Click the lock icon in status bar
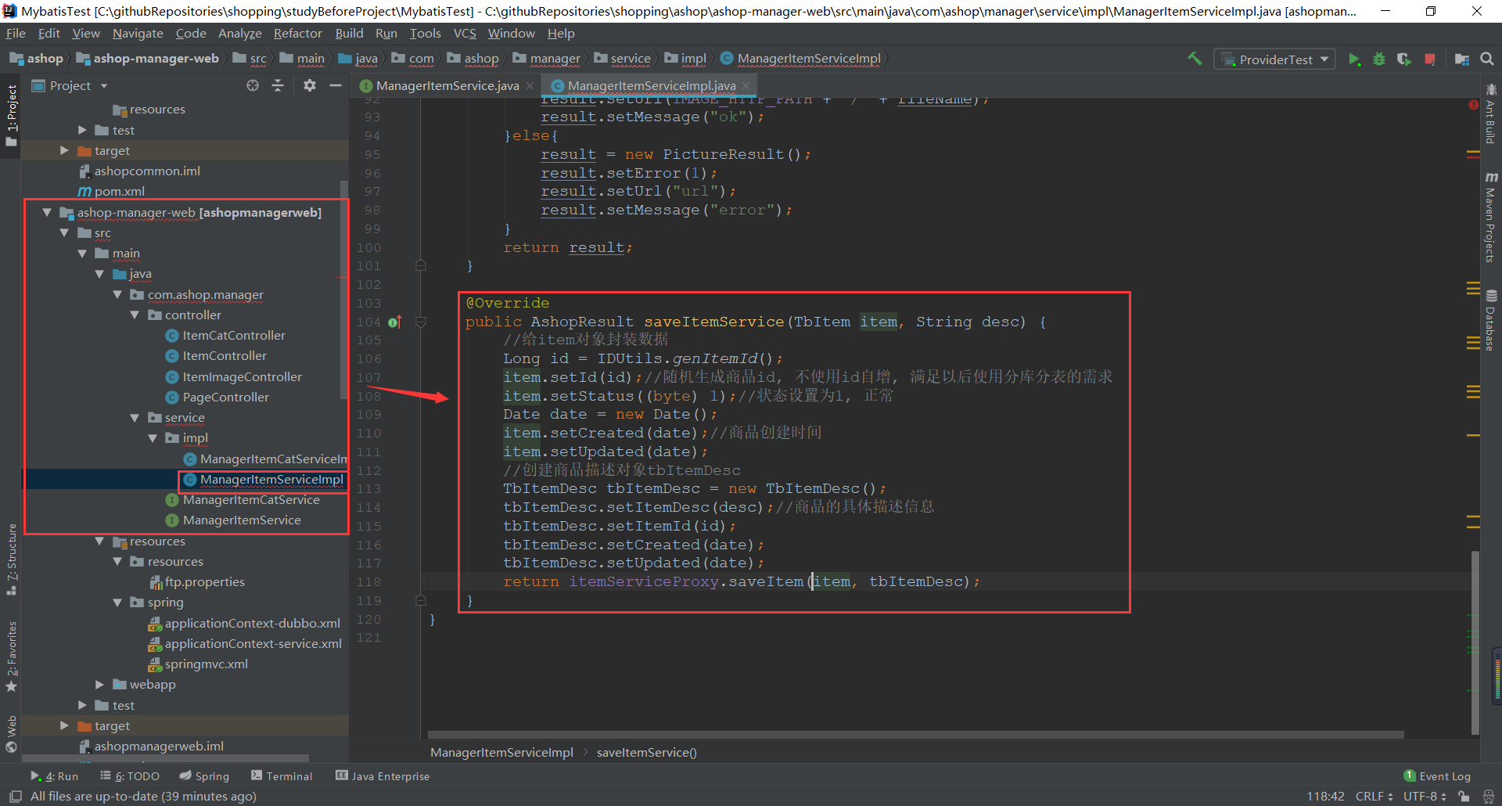 [1464, 797]
